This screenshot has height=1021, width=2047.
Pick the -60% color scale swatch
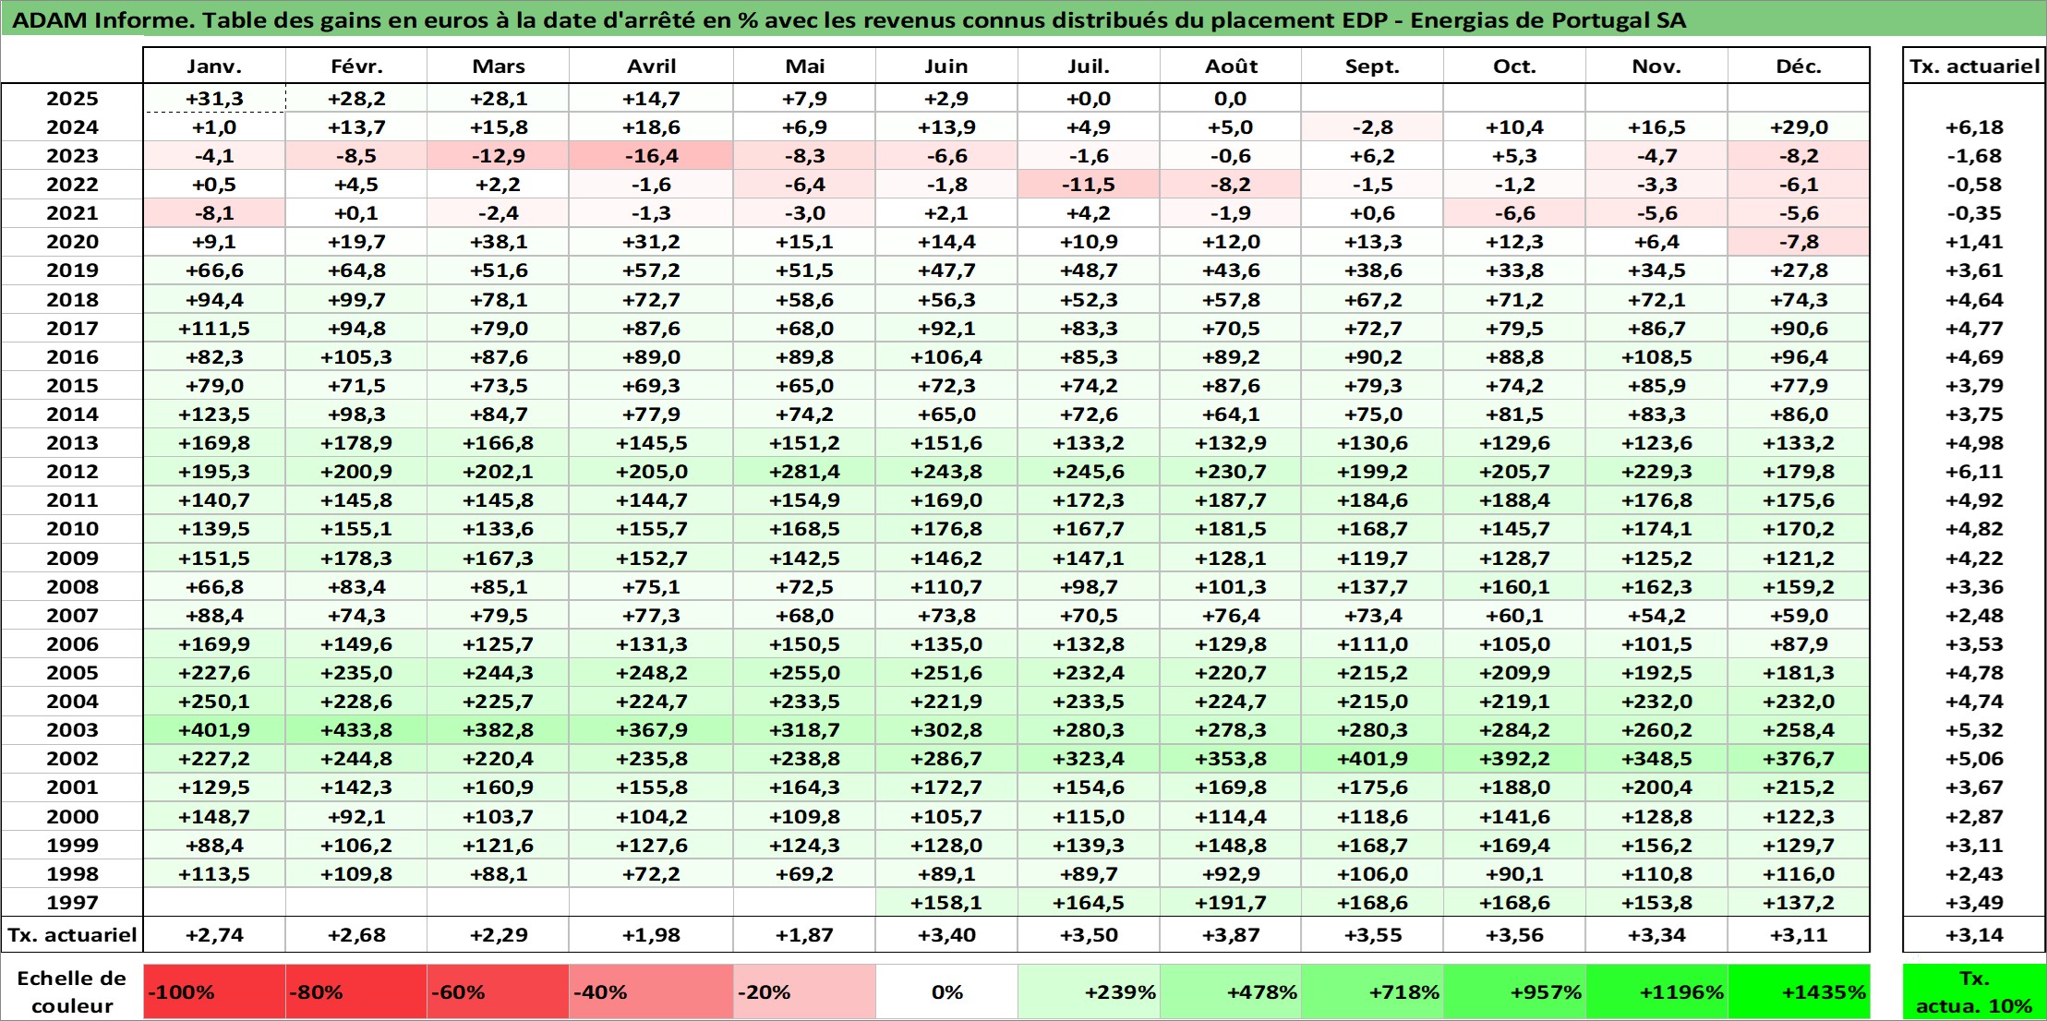pos(499,991)
